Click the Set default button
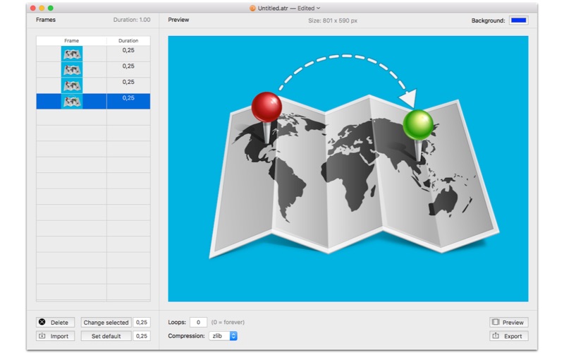The width and height of the screenshot is (564, 353). tap(106, 336)
